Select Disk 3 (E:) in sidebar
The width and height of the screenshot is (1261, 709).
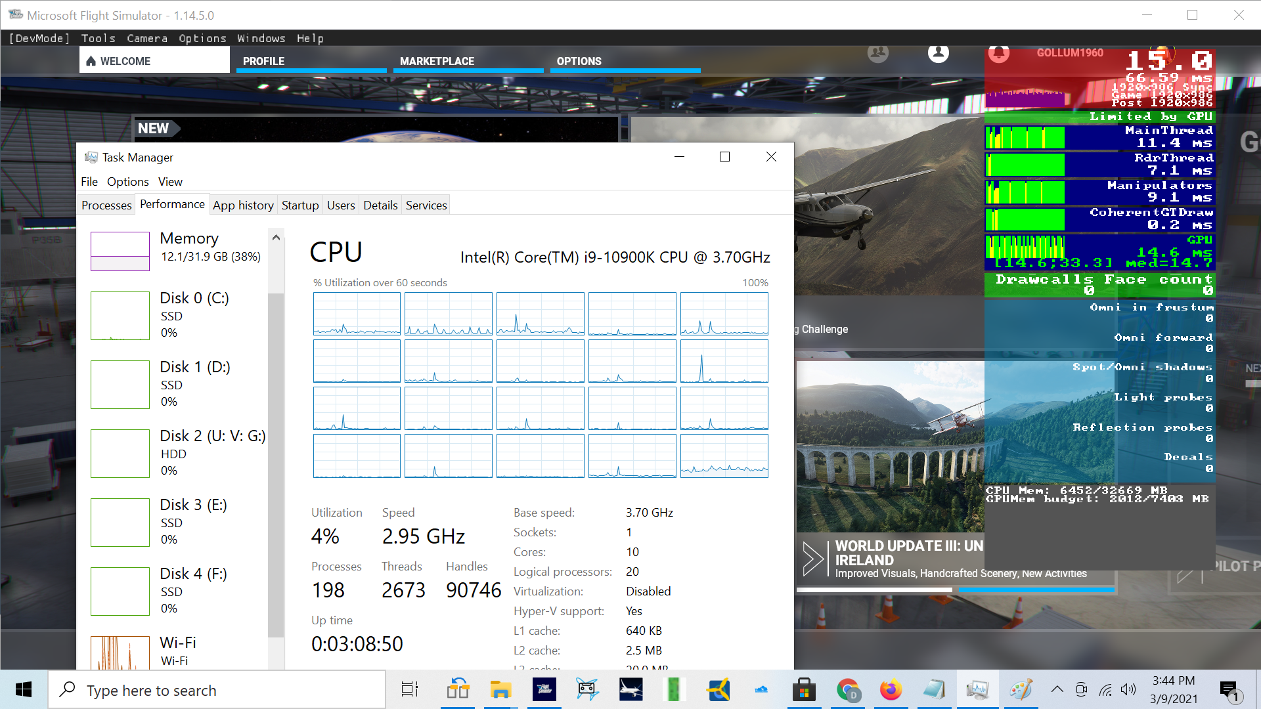coord(177,522)
